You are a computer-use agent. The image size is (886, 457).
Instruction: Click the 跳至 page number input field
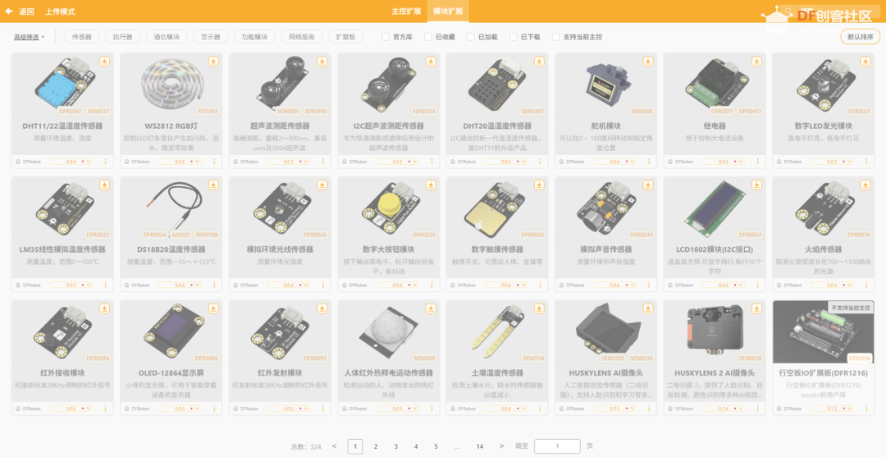click(x=557, y=446)
